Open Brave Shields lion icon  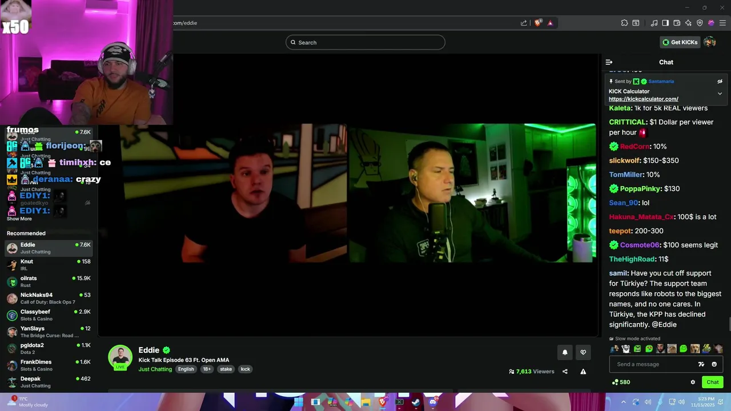pyautogui.click(x=537, y=23)
